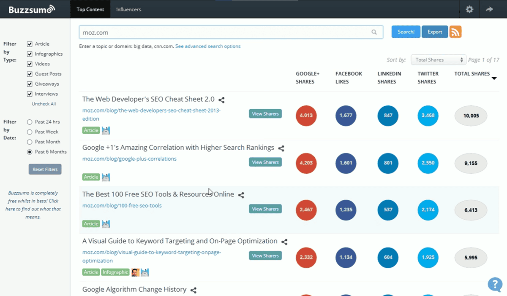Click the Export button

[435, 32]
